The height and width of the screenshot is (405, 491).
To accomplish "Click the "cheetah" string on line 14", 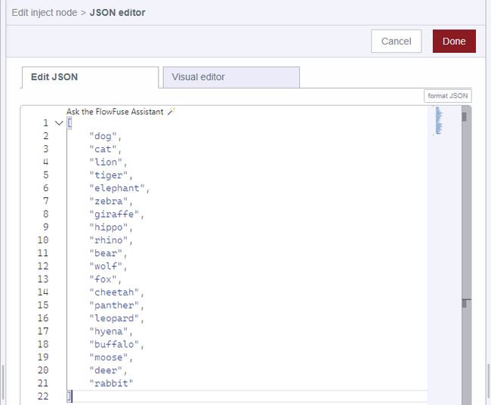I will (114, 292).
